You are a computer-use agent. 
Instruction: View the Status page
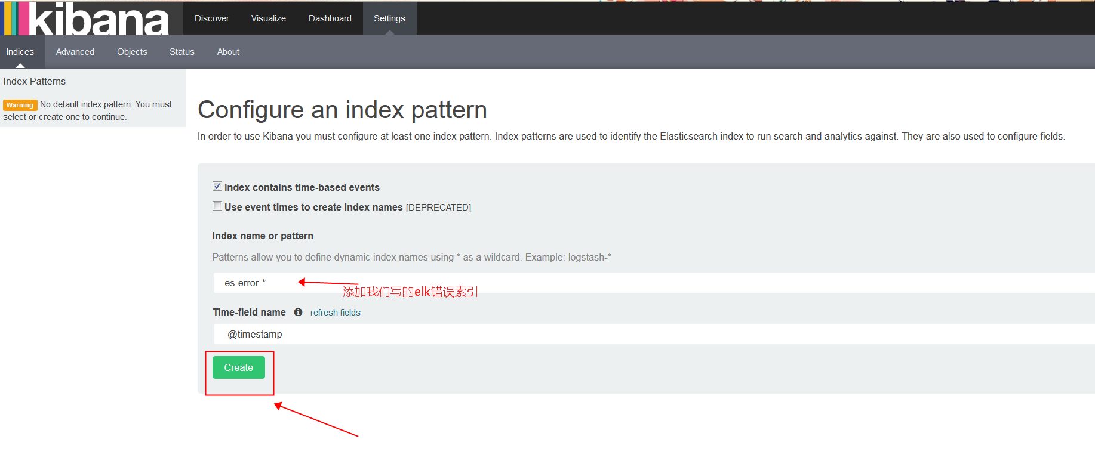pos(182,52)
